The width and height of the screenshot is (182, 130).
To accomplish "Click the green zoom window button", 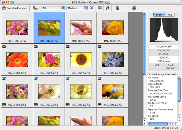I will (x=12, y=2).
